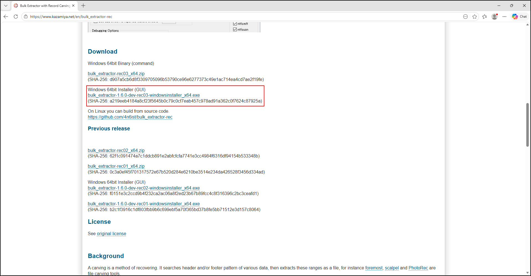
Task: Download rec02 windowsinstaller_x64.exe
Action: pyautogui.click(x=144, y=188)
